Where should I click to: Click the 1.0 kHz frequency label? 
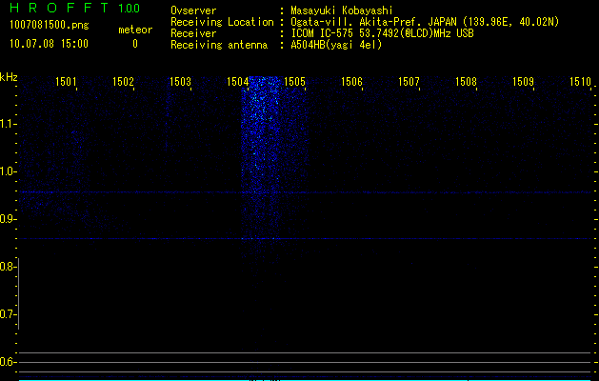pos(8,171)
